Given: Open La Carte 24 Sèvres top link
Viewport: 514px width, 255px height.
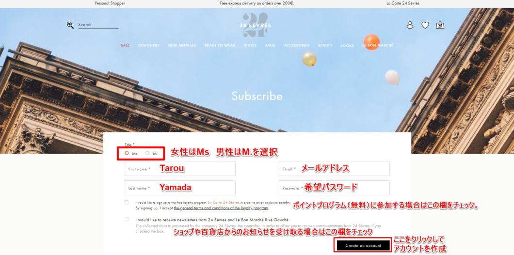Looking at the screenshot, I should pyautogui.click(x=403, y=3).
